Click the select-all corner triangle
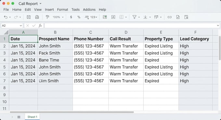Viewport: 221px width, 120px height. pyautogui.click(x=6, y=32)
